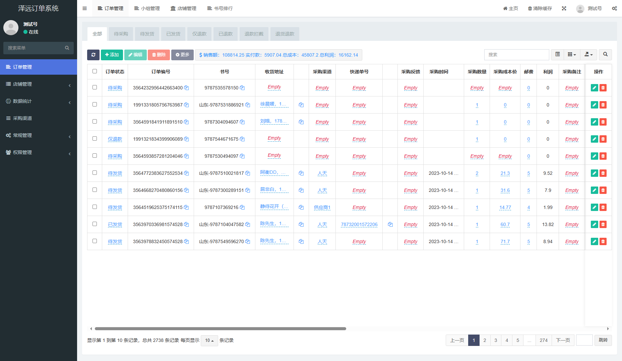Click the search magnifier button beside the table tools
The width and height of the screenshot is (622, 361).
click(605, 55)
